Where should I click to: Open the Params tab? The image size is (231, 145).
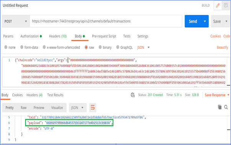tap(8, 36)
